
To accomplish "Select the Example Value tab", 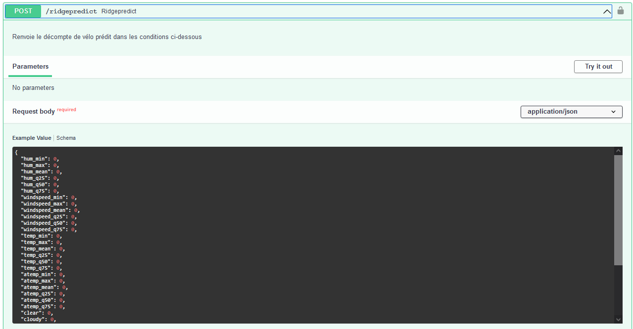I will tap(32, 138).
